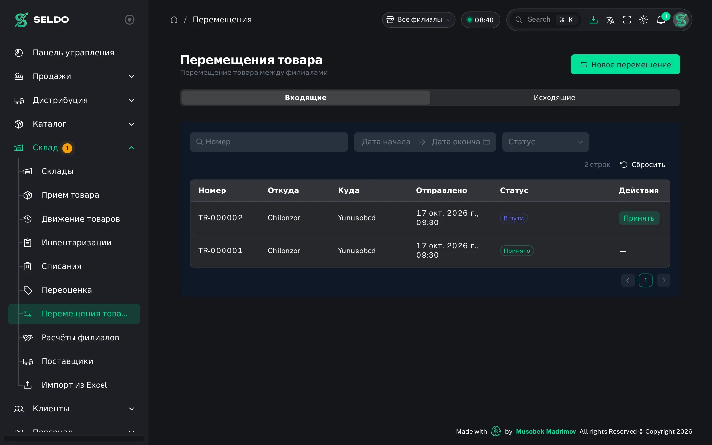The width and height of the screenshot is (712, 445).
Task: Collapse the Склад menu
Action: pyautogui.click(x=74, y=148)
